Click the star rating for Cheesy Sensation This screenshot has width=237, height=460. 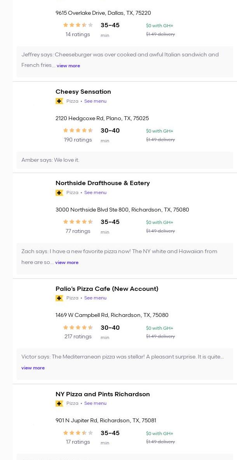[x=78, y=131]
